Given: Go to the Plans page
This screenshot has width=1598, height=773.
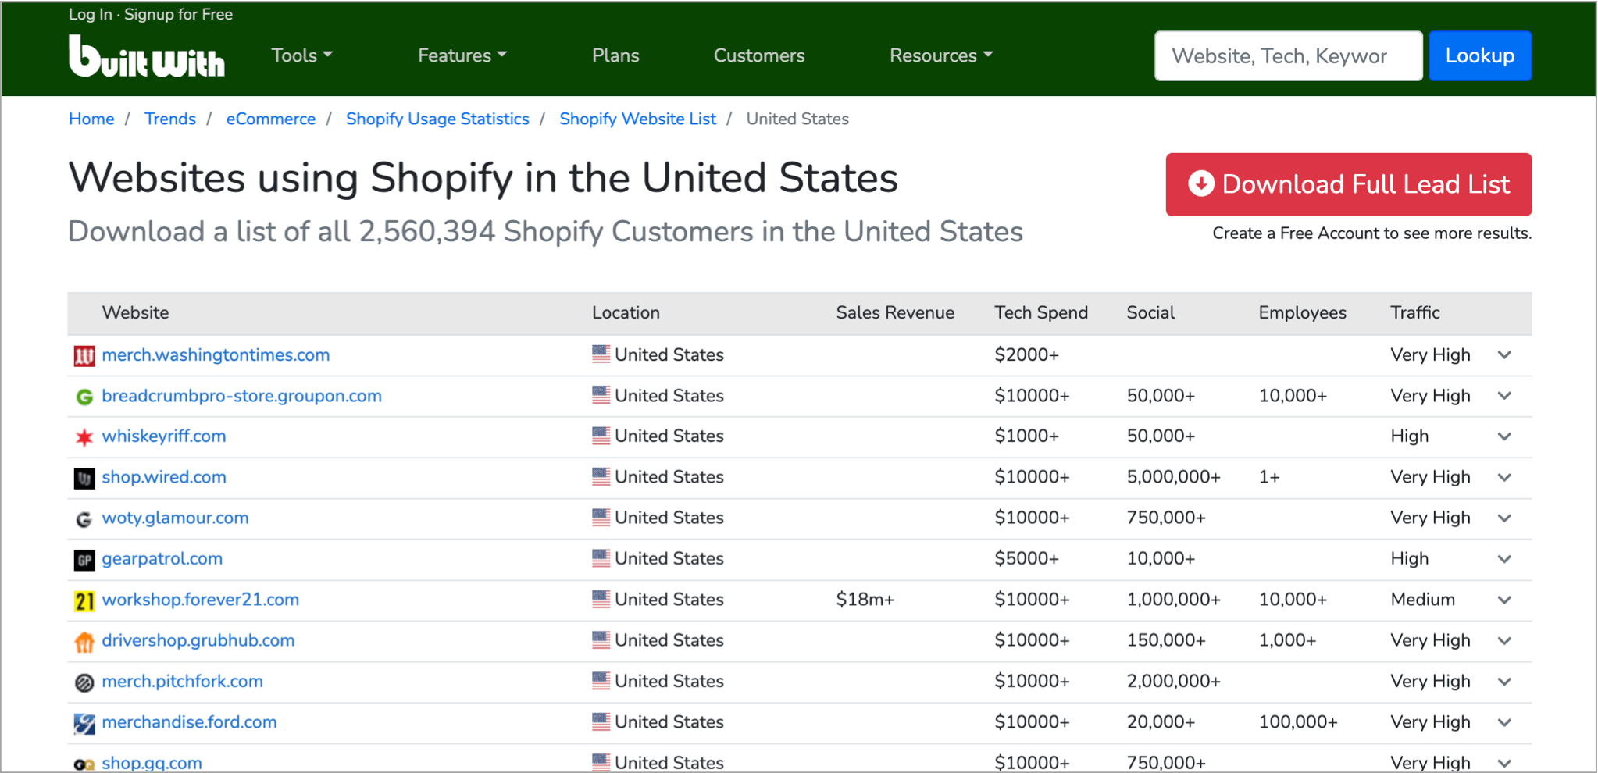Looking at the screenshot, I should [615, 55].
